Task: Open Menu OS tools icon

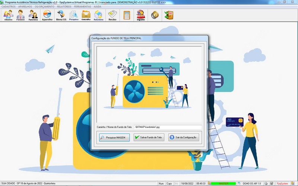Action: click(61, 15)
